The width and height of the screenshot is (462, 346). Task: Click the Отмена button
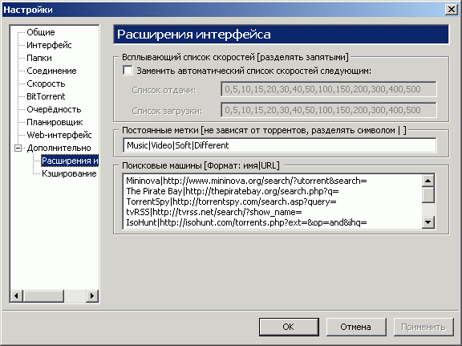coord(356,327)
